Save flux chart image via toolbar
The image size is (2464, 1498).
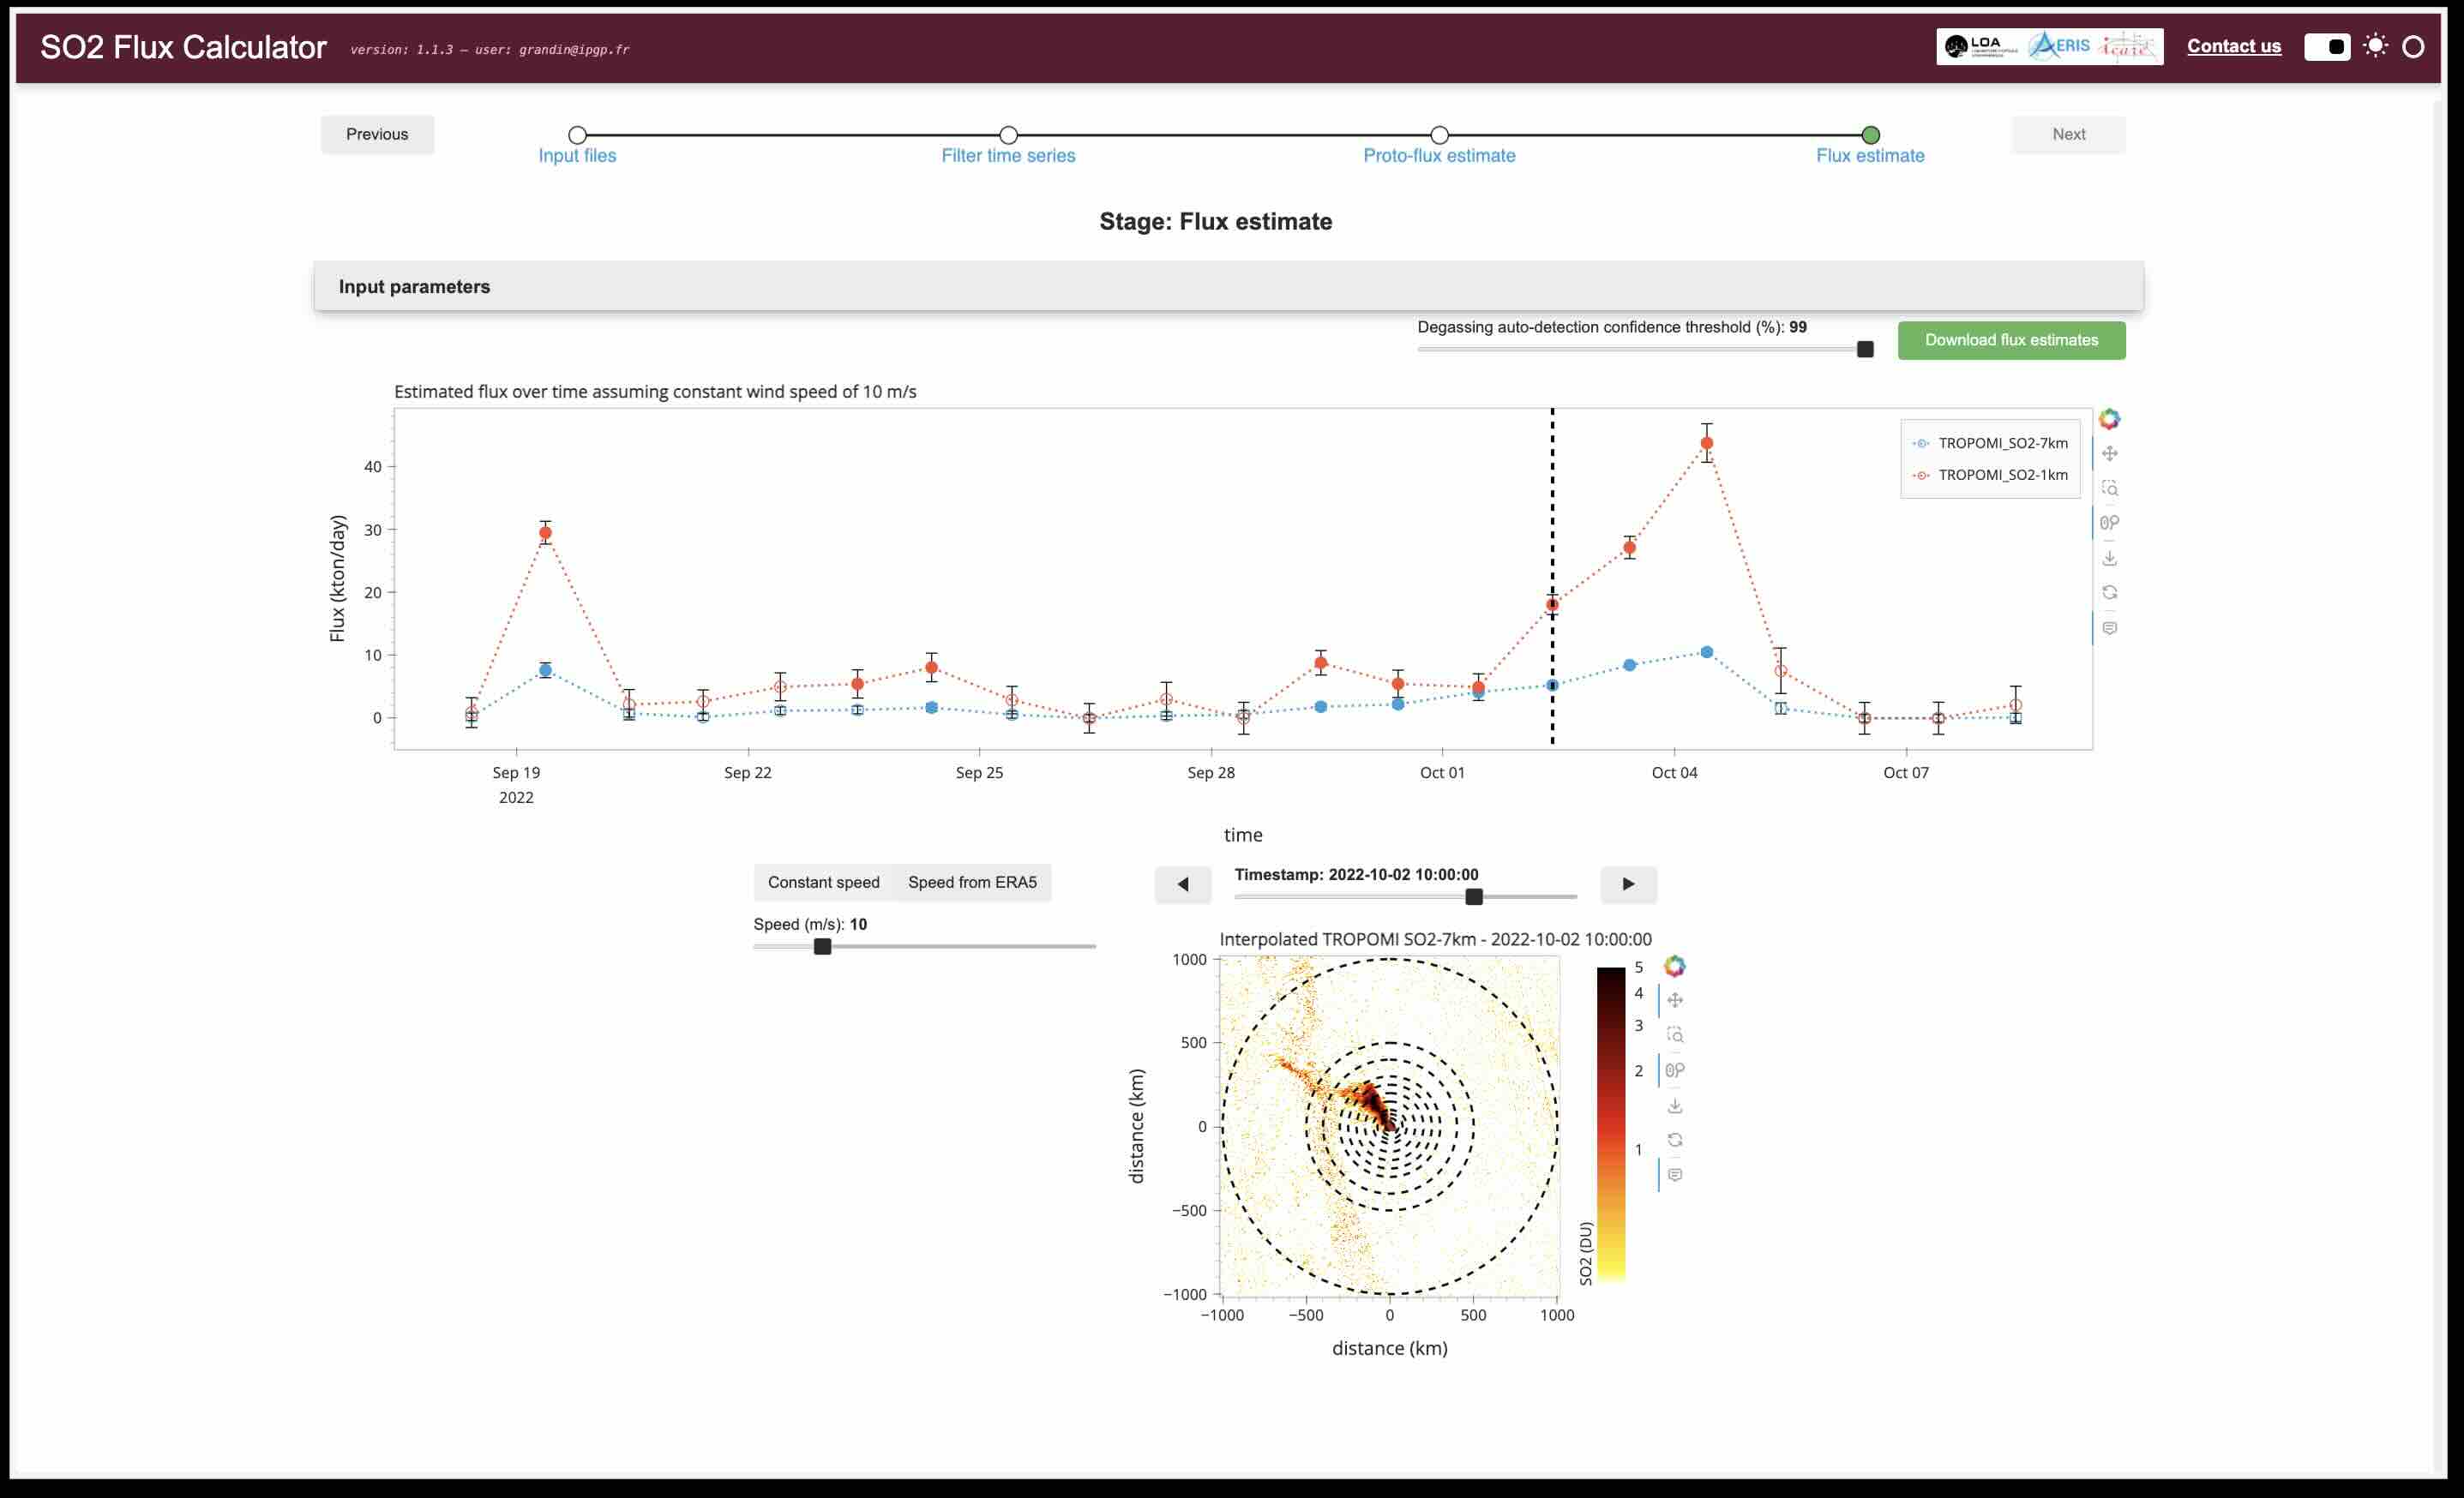(2109, 558)
